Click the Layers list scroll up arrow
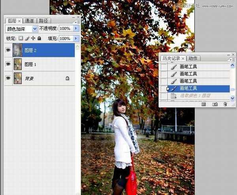Viewport: 237px width, 195px height. (77, 47)
